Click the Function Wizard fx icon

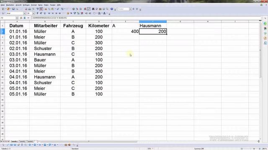point(21,18)
